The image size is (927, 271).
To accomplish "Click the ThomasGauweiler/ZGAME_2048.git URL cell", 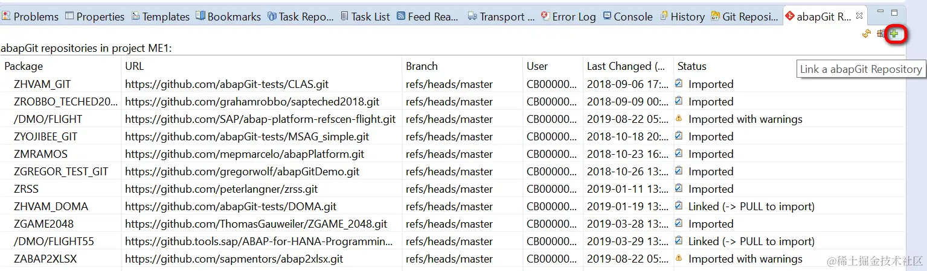I will point(256,224).
